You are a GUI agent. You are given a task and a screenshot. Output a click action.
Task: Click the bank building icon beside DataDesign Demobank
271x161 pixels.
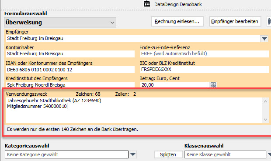(x=147, y=3)
